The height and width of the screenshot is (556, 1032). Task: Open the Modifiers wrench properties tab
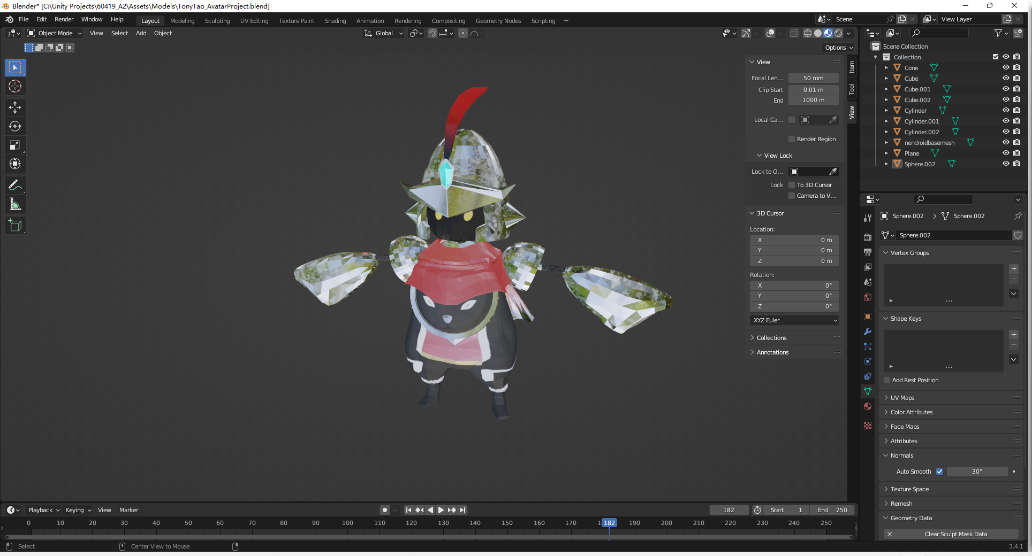(x=868, y=331)
